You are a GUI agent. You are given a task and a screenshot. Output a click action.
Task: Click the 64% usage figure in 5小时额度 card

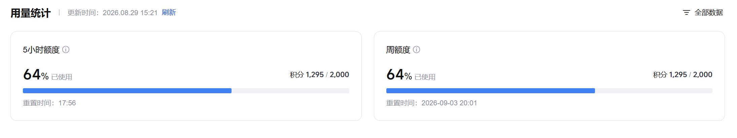(36, 75)
